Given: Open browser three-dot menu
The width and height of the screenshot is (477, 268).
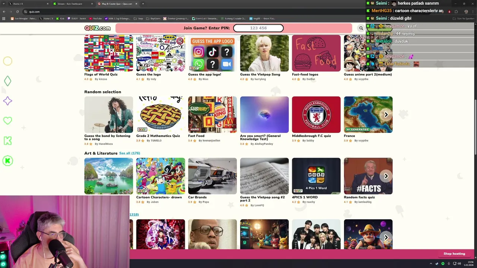Looking at the screenshot, I should point(473,12).
